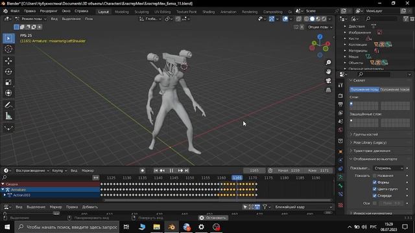The image size is (415, 233).
Task: Select the Rotate tool
Action: 8,72
